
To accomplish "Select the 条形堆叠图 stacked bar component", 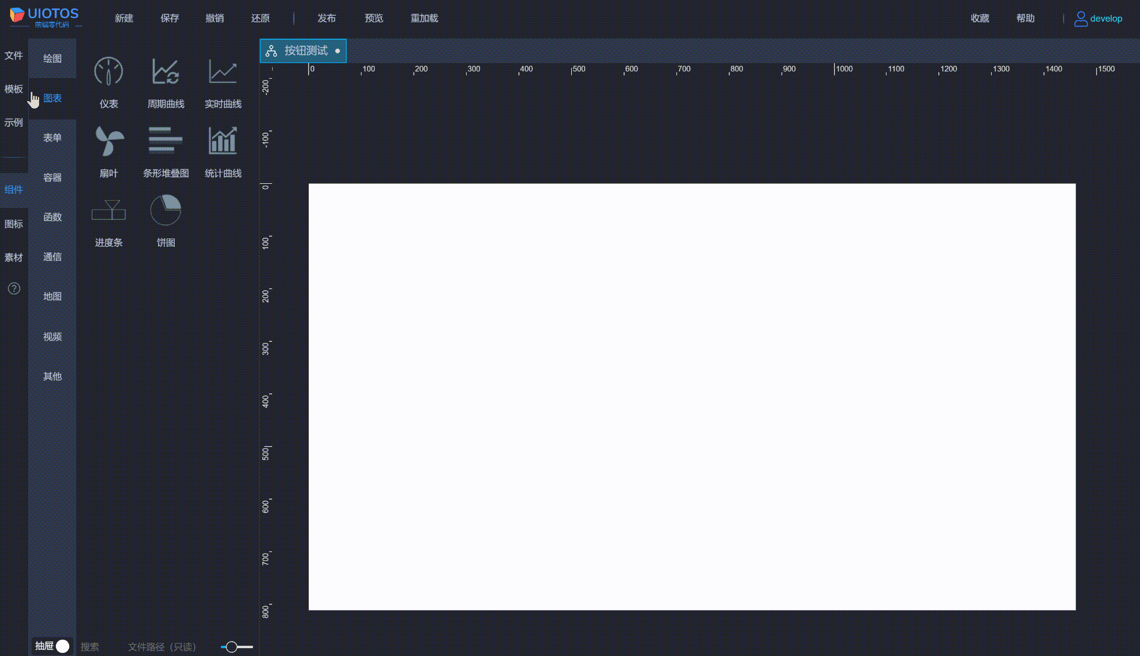I will pyautogui.click(x=165, y=152).
